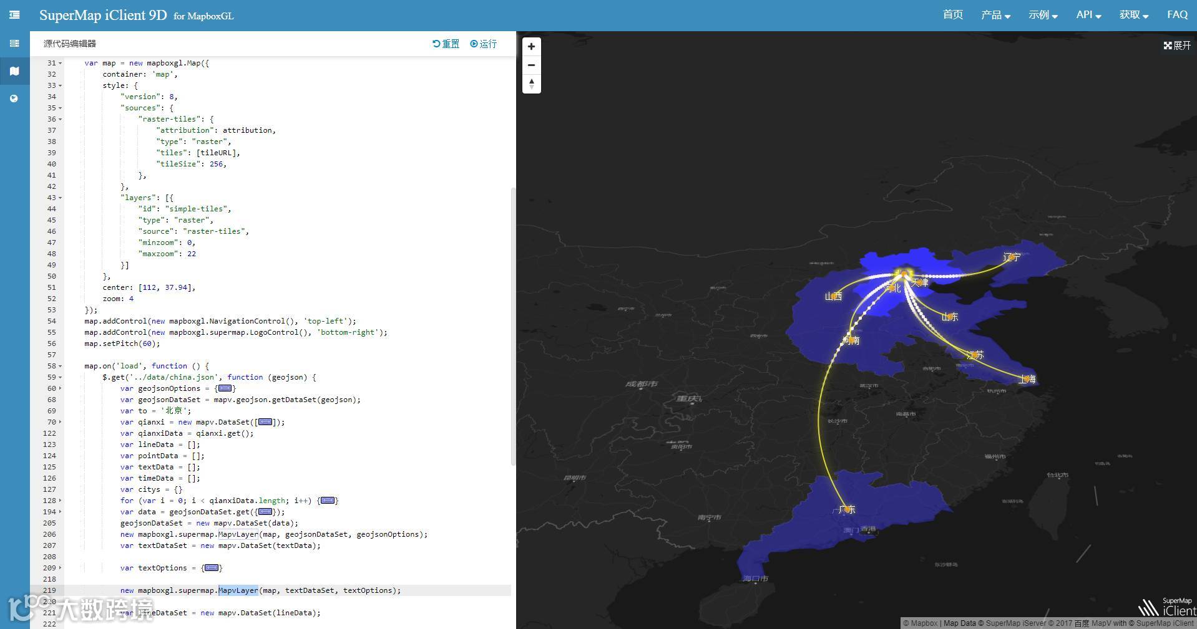Zoom out on the map
The width and height of the screenshot is (1197, 629).
coord(531,65)
